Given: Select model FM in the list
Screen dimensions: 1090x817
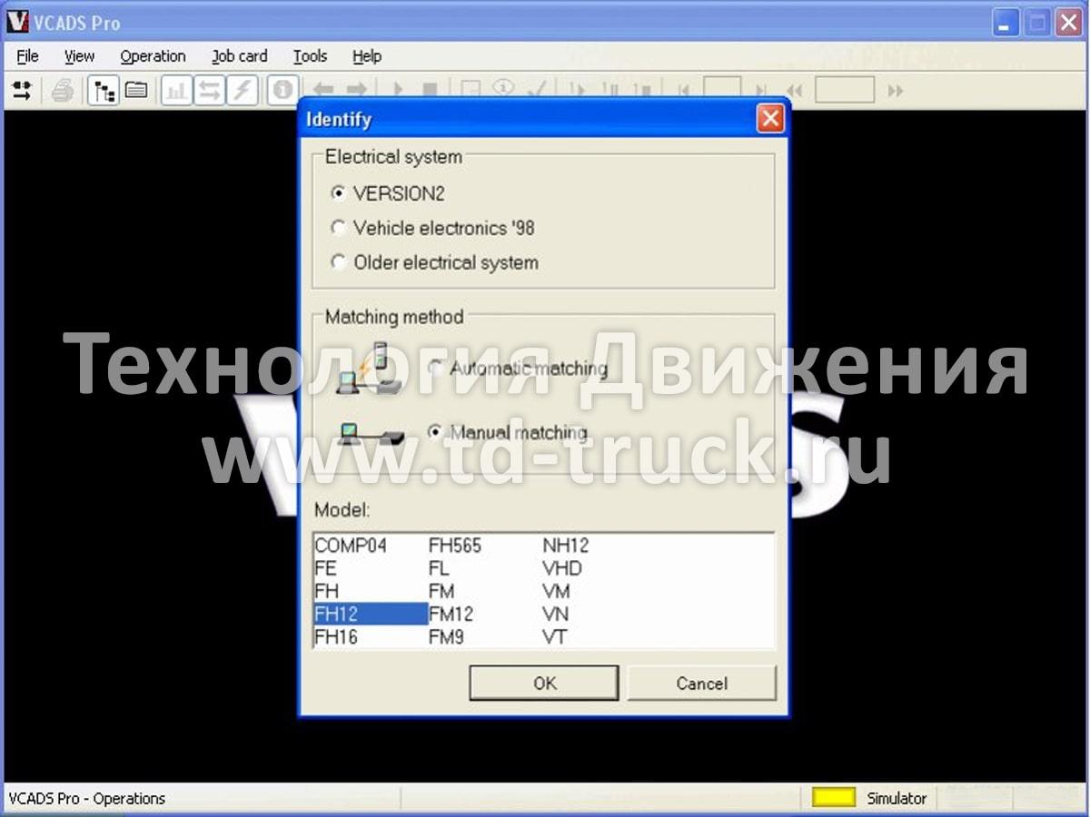Looking at the screenshot, I should click(x=441, y=591).
